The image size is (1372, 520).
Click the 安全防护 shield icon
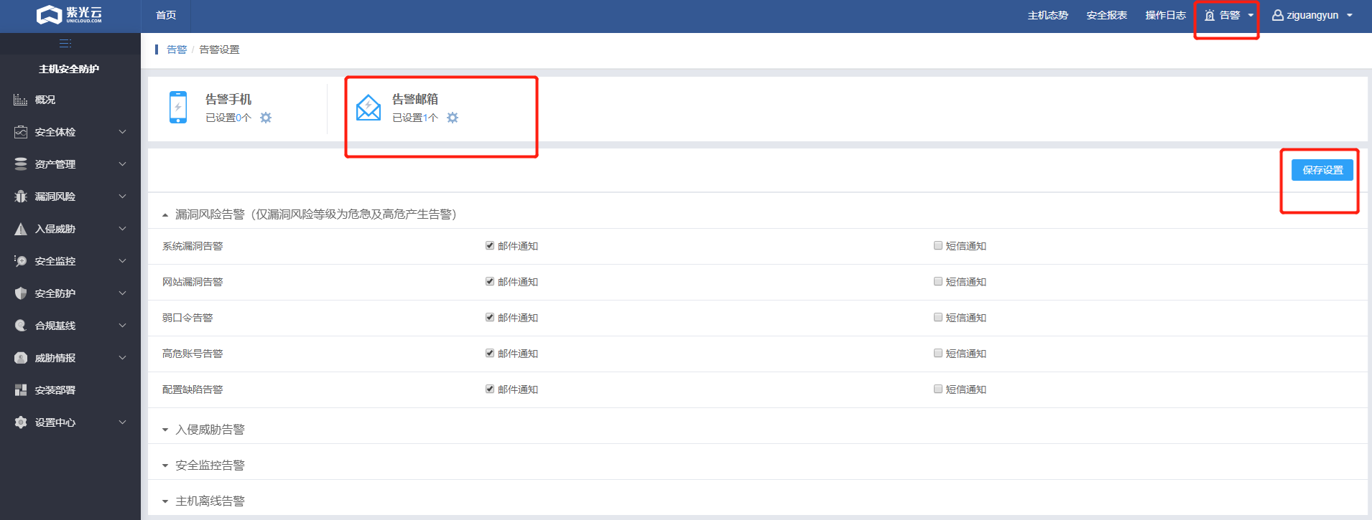click(20, 293)
